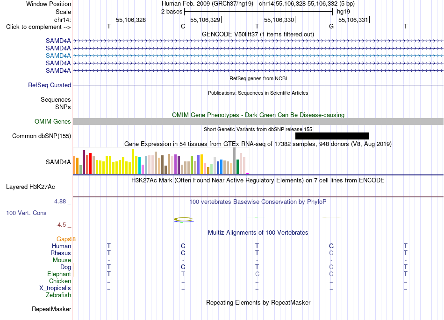This screenshot has width=444, height=320.
Task: Open the OMIM Gene Phenotypes track title
Action: point(258,115)
